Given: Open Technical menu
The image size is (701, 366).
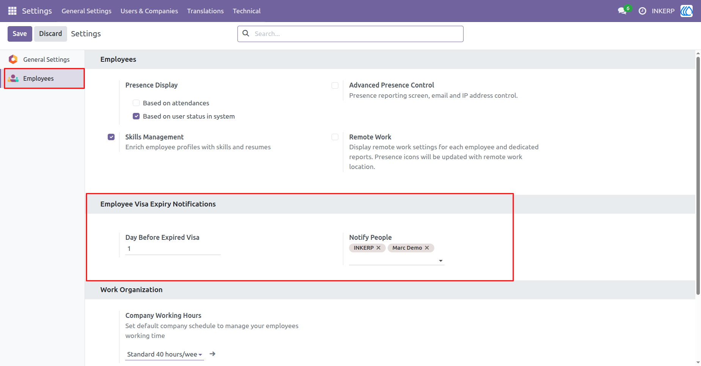Looking at the screenshot, I should click(247, 11).
